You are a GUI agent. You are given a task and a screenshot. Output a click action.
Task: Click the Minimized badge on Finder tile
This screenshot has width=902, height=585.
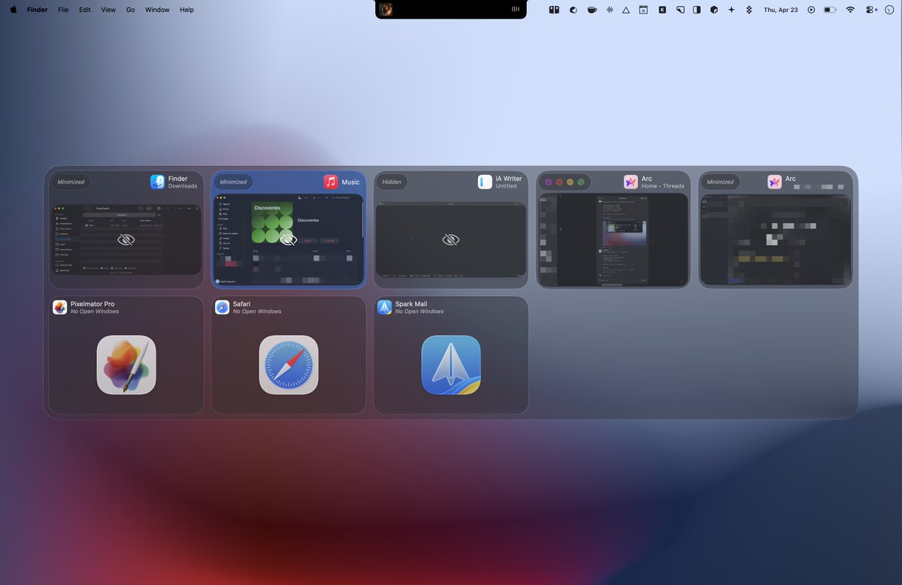point(71,182)
